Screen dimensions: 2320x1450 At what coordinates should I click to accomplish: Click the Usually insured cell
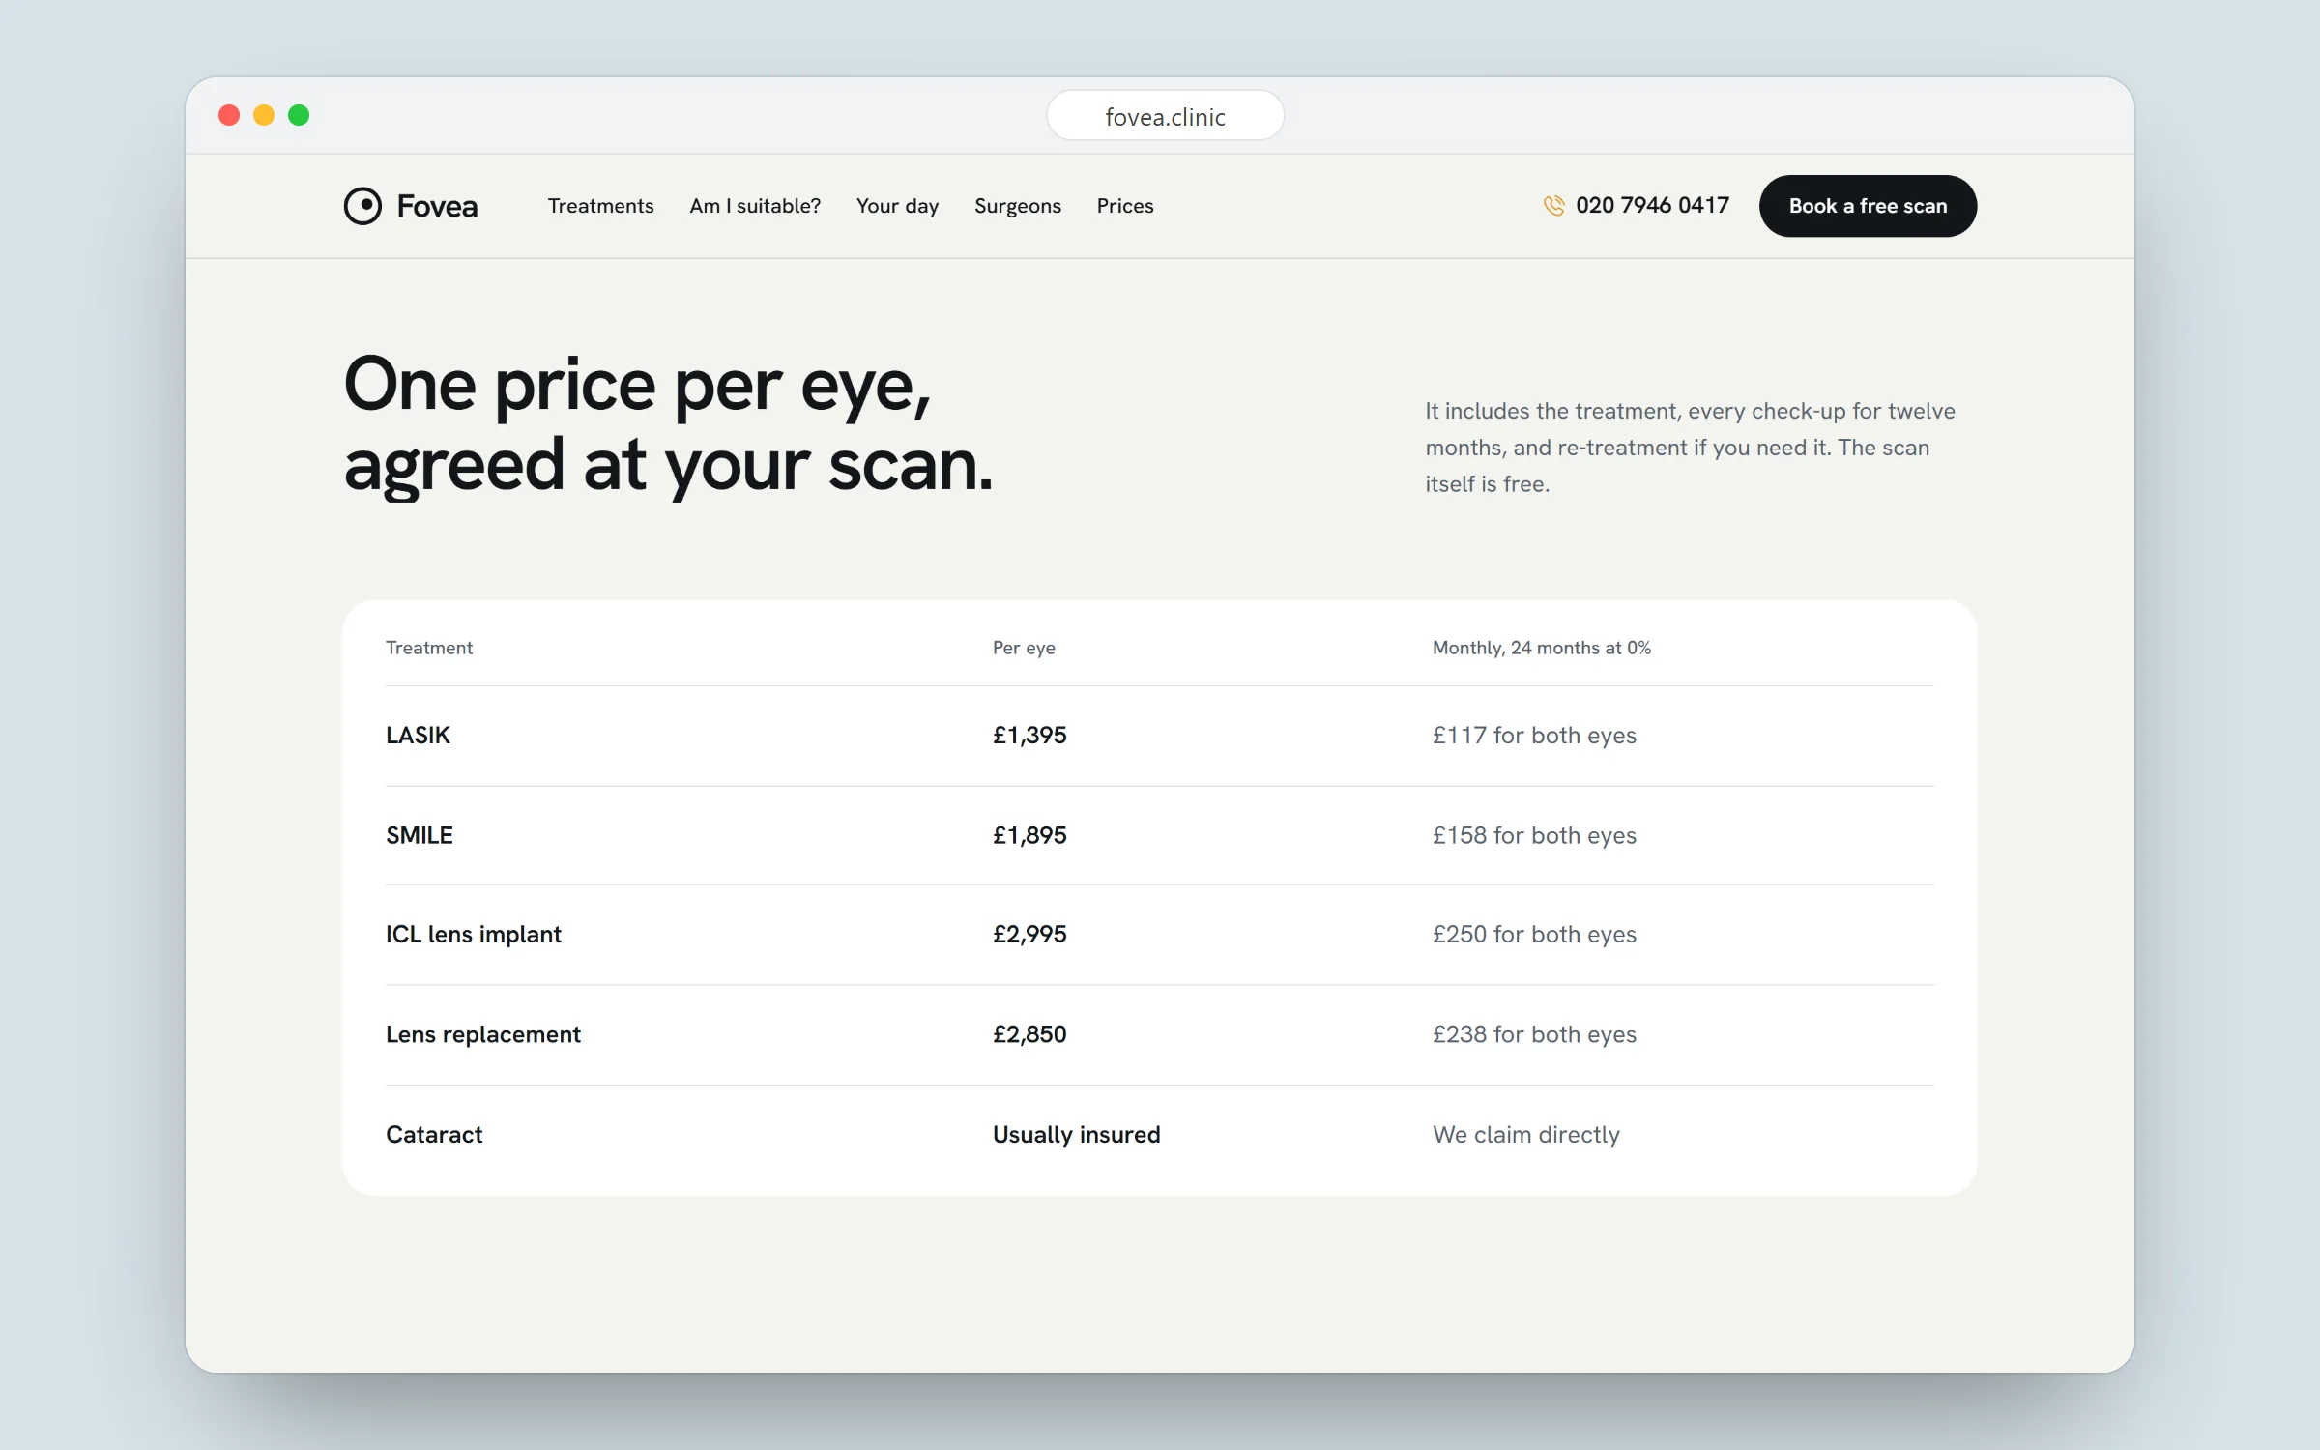click(1077, 1135)
